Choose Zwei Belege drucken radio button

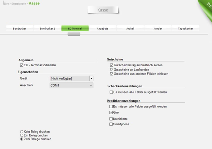click(22, 139)
